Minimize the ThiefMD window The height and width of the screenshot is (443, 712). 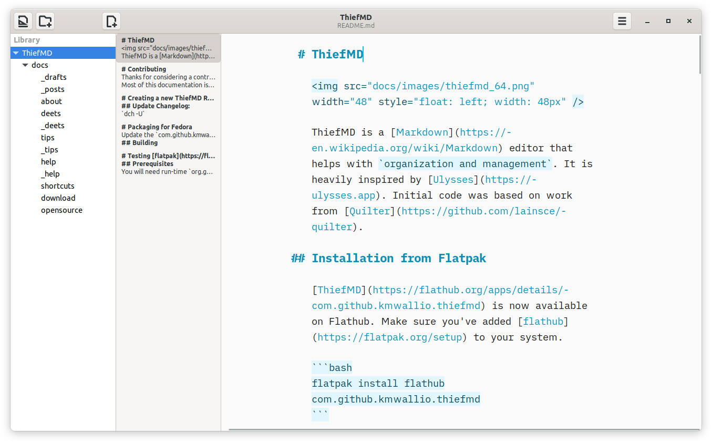click(x=647, y=21)
